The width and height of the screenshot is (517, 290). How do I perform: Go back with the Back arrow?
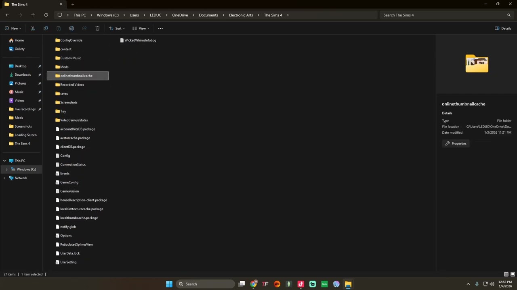(x=7, y=15)
